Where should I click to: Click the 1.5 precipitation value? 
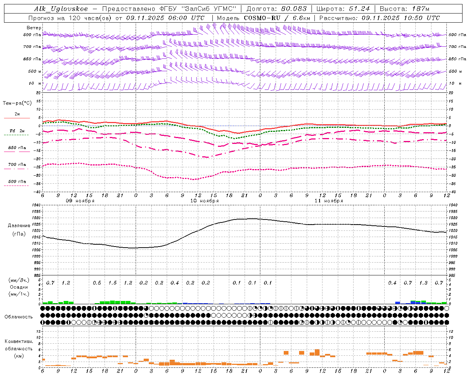click(113, 283)
